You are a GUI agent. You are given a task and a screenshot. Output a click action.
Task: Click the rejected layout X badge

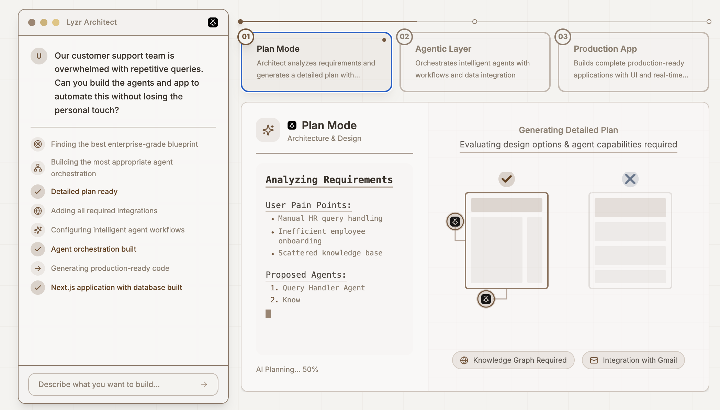coord(630,179)
